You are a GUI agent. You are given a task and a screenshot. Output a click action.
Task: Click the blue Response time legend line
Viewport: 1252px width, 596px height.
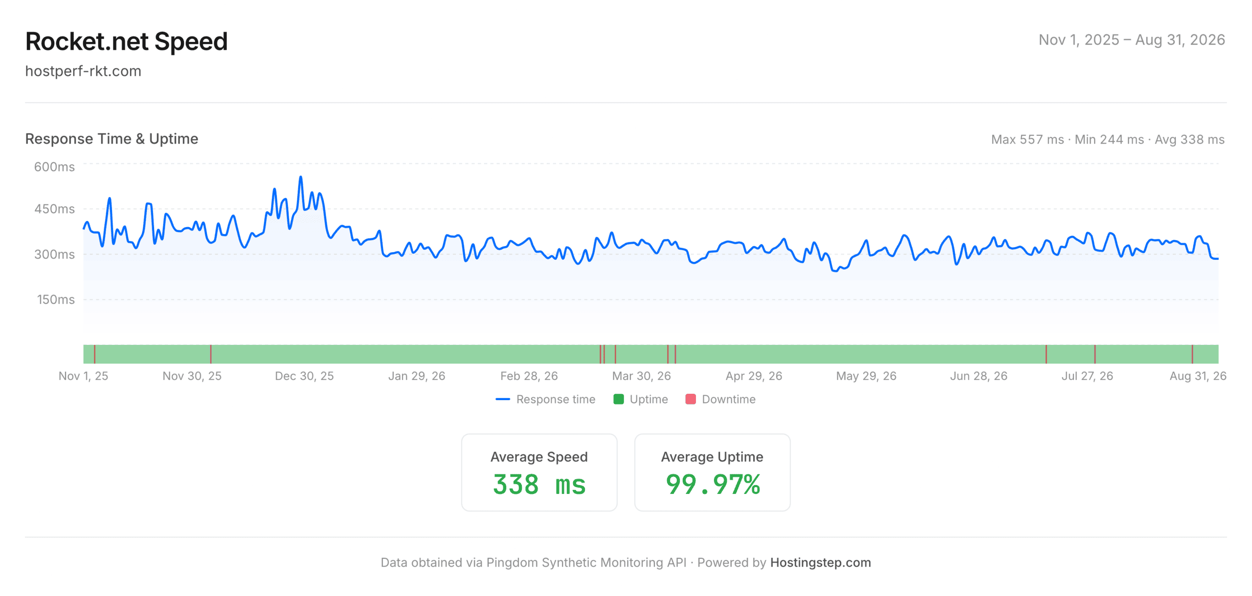503,400
